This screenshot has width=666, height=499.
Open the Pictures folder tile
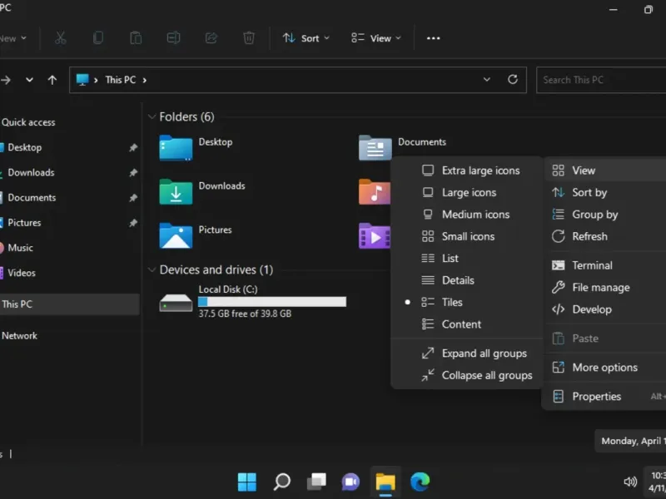click(x=176, y=235)
